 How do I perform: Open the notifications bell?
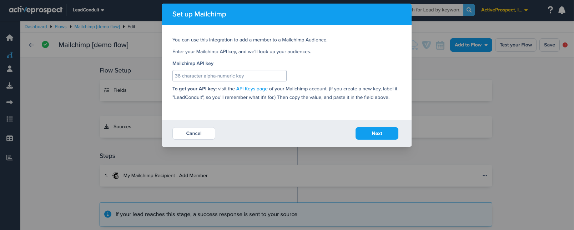tap(562, 10)
